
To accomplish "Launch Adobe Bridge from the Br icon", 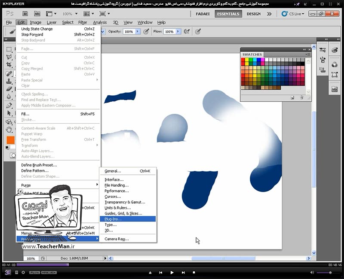I will coord(25,14).
